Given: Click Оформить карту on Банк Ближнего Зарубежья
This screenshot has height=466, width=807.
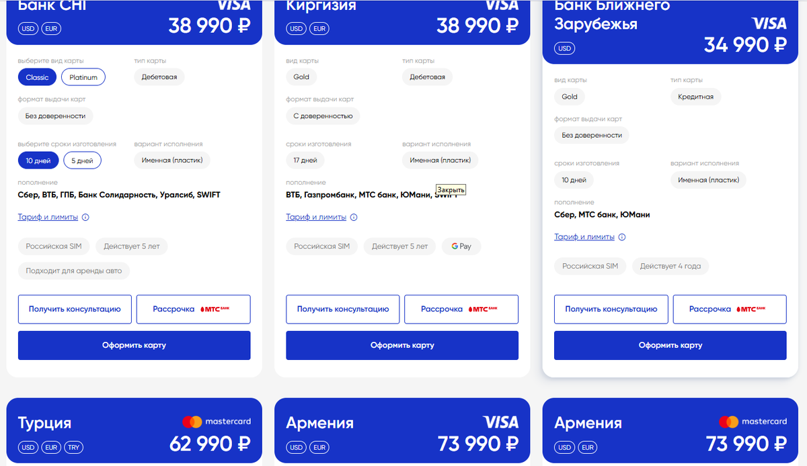Looking at the screenshot, I should [x=670, y=344].
